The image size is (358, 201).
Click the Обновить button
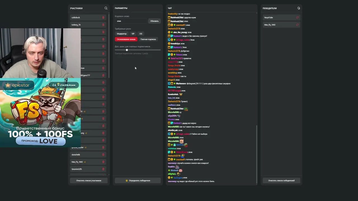tap(154, 21)
